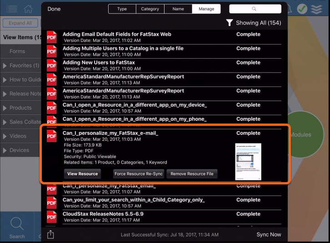The height and width of the screenshot is (243, 330).
Task: Expand the Favorites (1) sidebar item
Action: pos(21,65)
